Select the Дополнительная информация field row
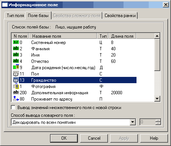Image resolution: width=171 pixels, height=146 pixels. (x=74, y=93)
